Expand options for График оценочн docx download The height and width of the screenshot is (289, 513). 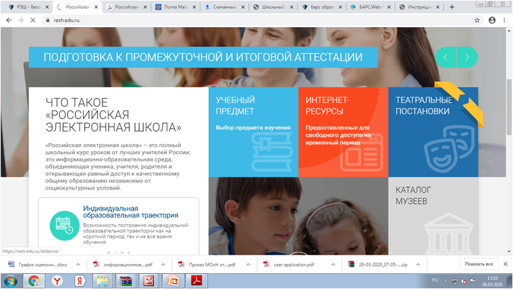[x=79, y=264]
